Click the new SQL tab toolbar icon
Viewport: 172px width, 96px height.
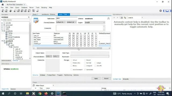(3, 11)
